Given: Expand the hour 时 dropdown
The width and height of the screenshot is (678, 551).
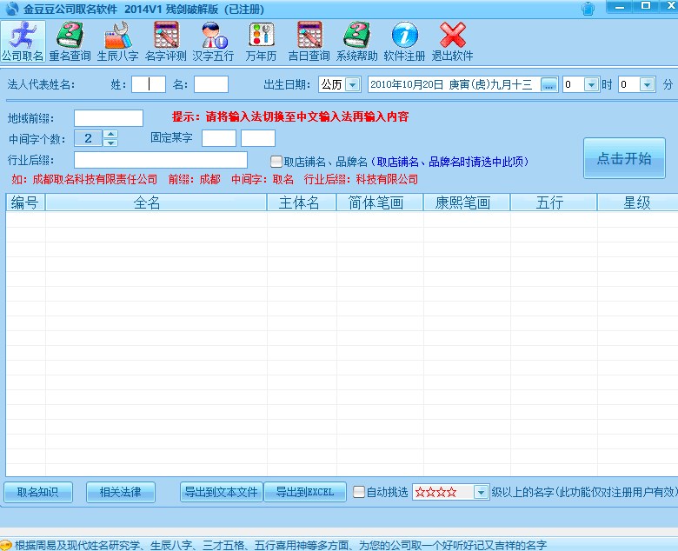Looking at the screenshot, I should 591,84.
